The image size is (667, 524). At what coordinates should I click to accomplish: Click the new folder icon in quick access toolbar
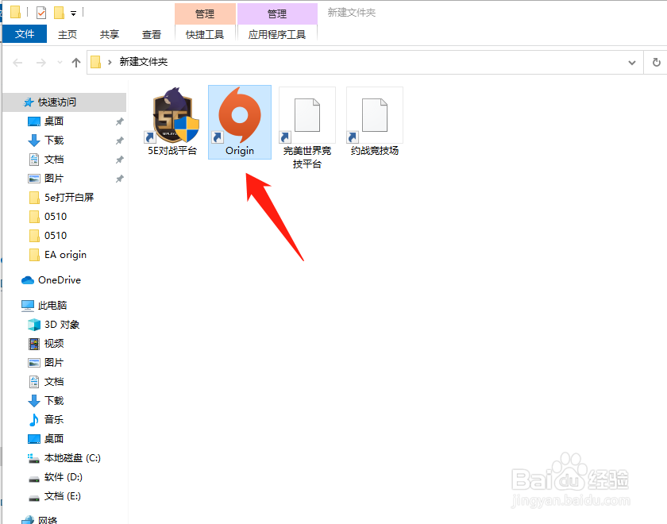[59, 13]
